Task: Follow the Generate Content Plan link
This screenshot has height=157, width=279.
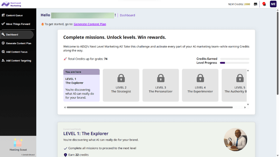Action: click(x=90, y=24)
